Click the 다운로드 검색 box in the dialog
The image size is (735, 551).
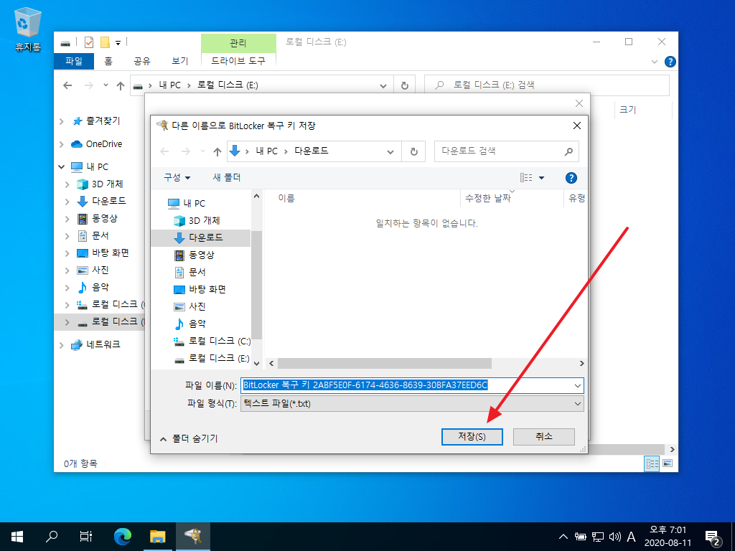[506, 151]
